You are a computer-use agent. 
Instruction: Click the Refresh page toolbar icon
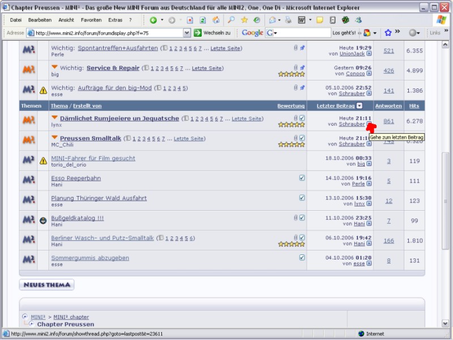[x=203, y=20]
